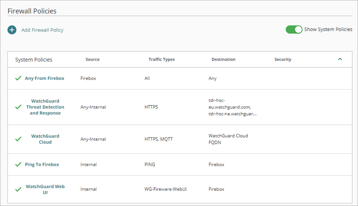Open the Add Firewall Policy link
Image resolution: width=358 pixels, height=206 pixels.
pos(42,30)
